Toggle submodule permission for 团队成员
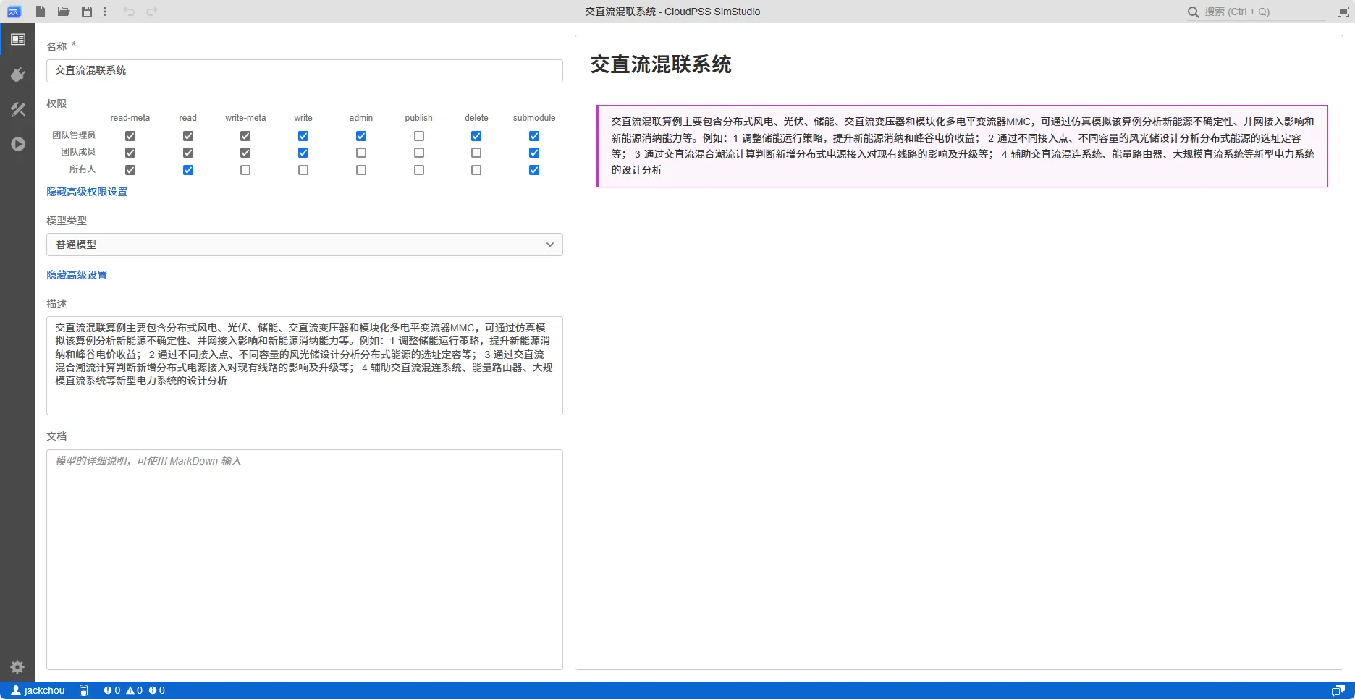Screen dimensions: 1355x699 point(534,153)
